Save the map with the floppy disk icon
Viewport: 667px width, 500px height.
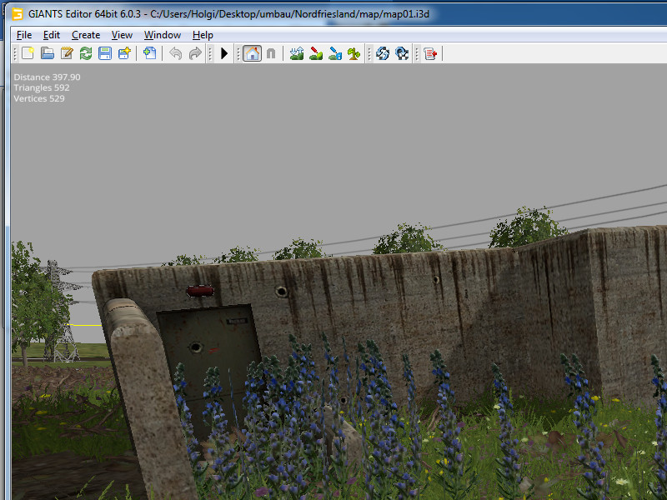[105, 53]
